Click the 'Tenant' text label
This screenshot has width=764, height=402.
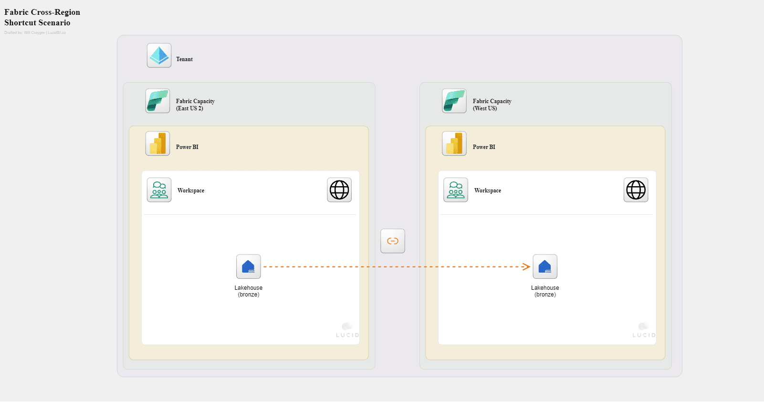click(184, 59)
